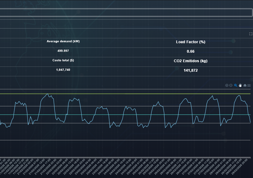Select the 141,872 CO2 value
This screenshot has height=178, width=253.
(191, 70)
